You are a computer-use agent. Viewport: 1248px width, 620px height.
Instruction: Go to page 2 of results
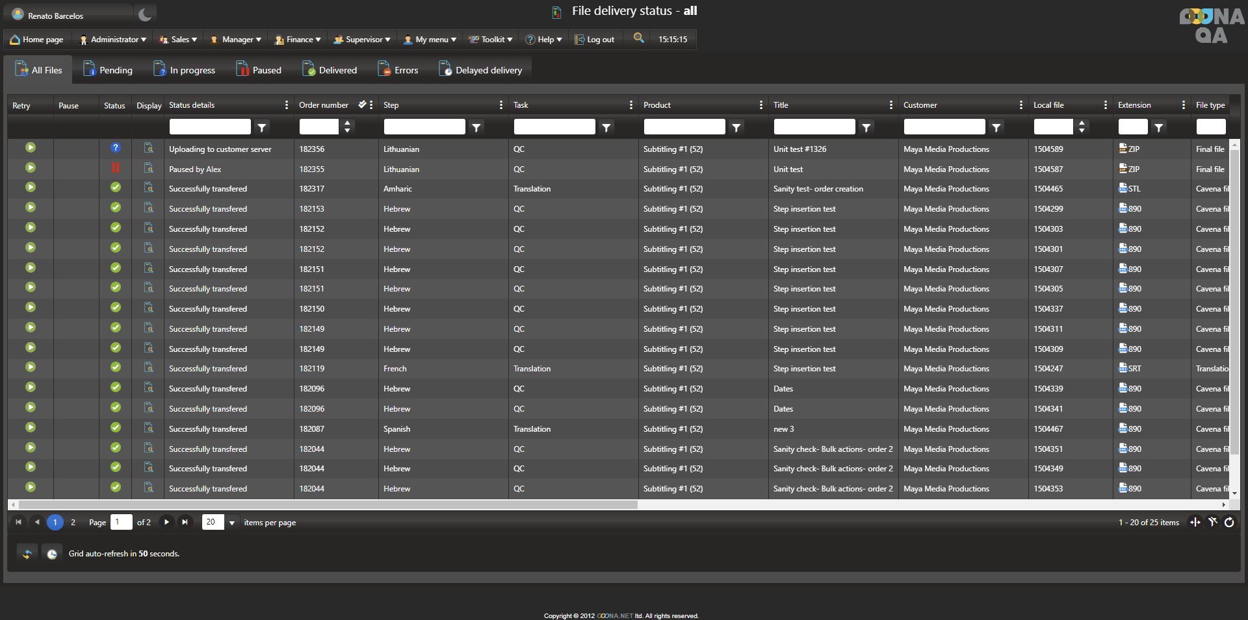(73, 522)
